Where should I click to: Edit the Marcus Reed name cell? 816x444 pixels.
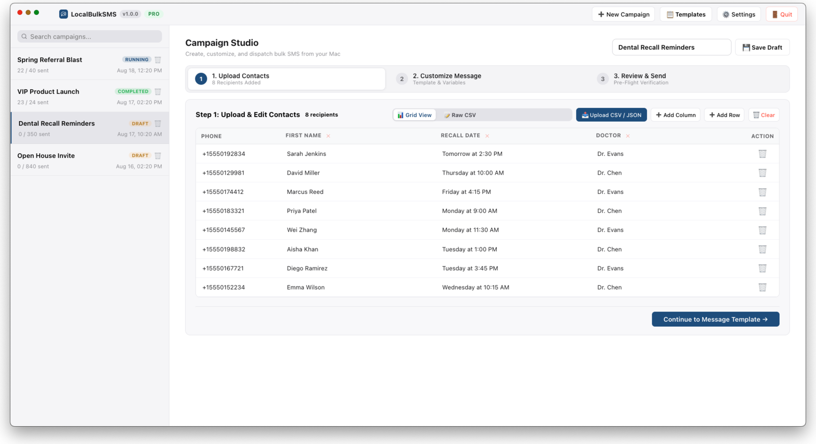tap(305, 192)
